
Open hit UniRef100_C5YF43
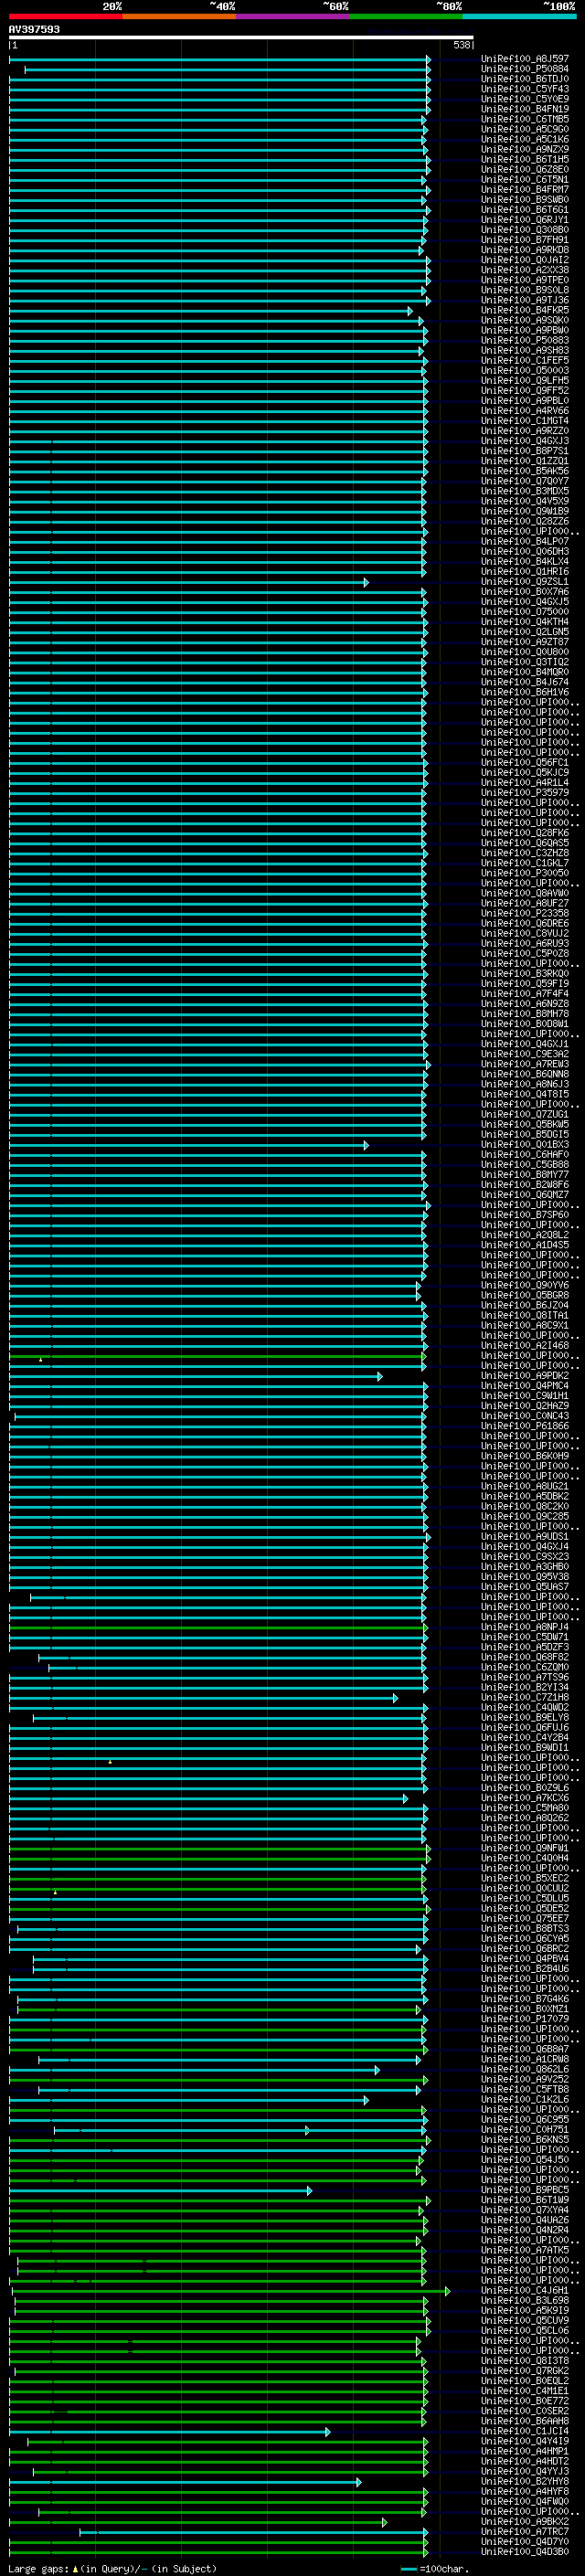point(524,89)
